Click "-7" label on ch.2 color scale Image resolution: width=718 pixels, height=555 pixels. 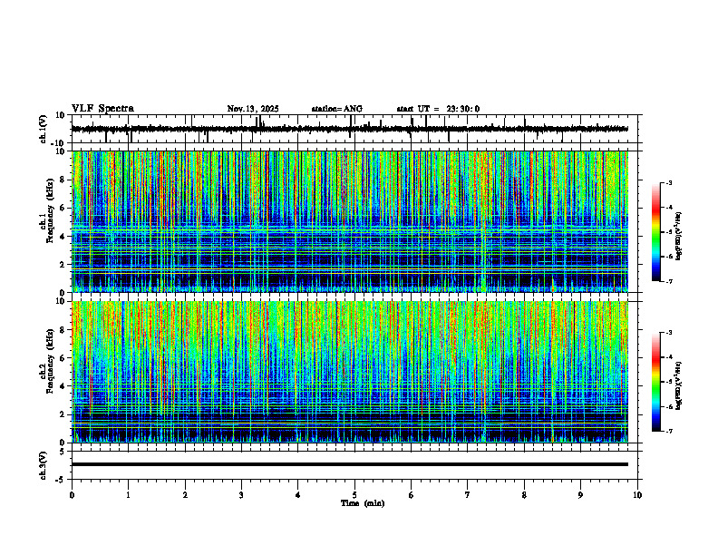[x=669, y=431]
